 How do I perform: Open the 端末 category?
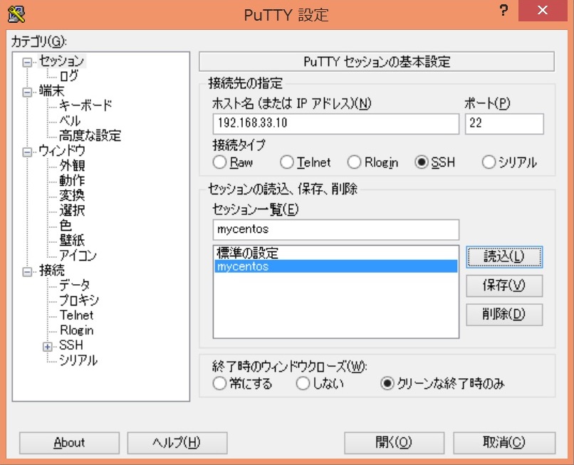click(x=51, y=91)
